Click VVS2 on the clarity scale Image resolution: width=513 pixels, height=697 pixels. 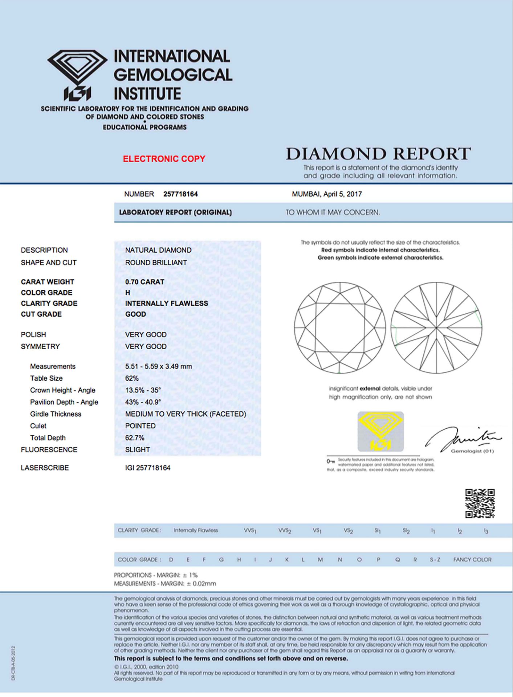click(284, 531)
